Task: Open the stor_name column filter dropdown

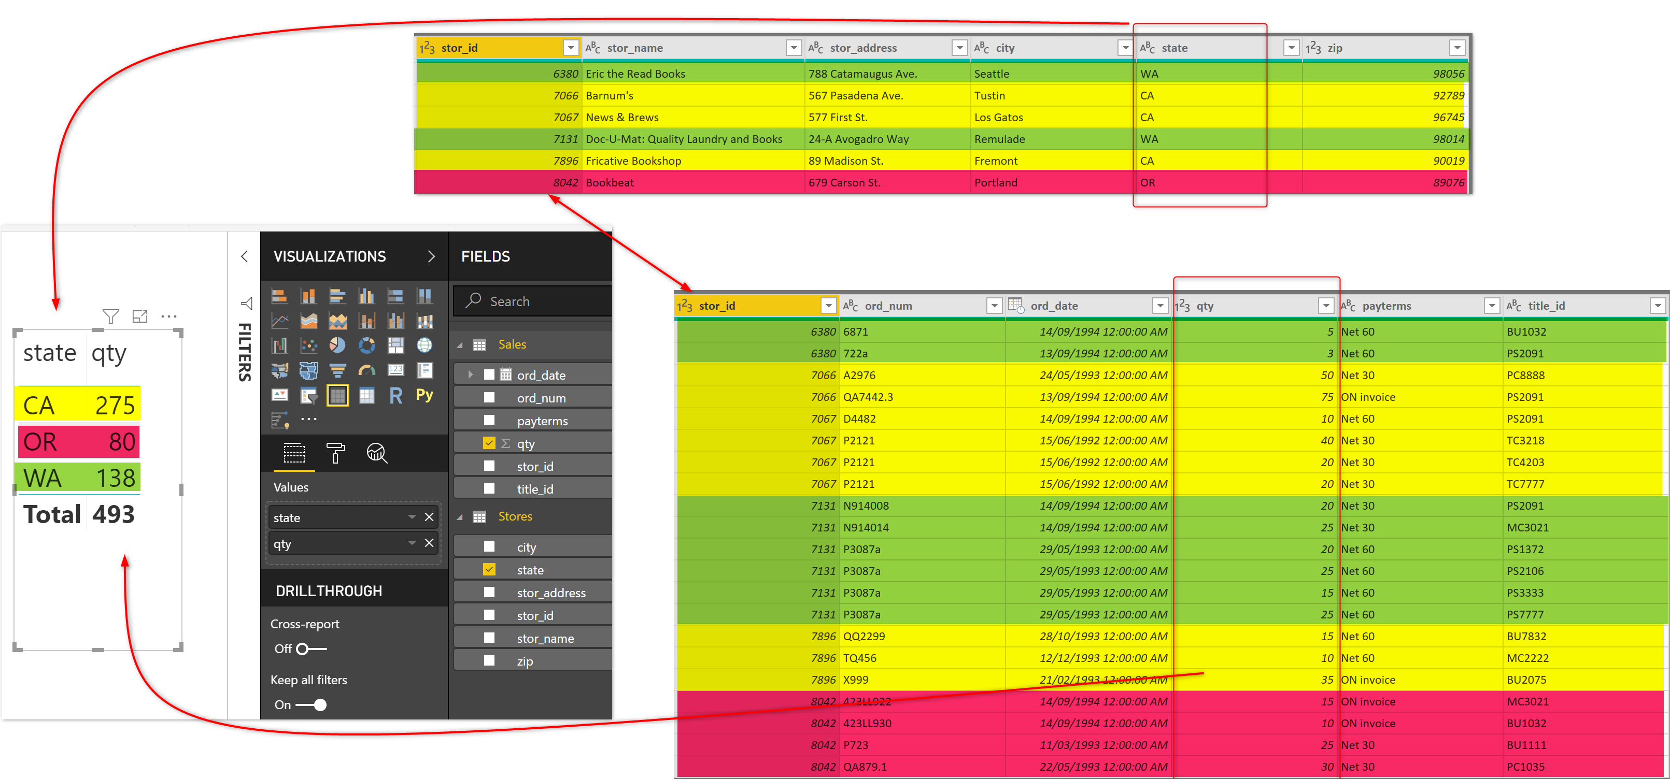Action: point(794,48)
